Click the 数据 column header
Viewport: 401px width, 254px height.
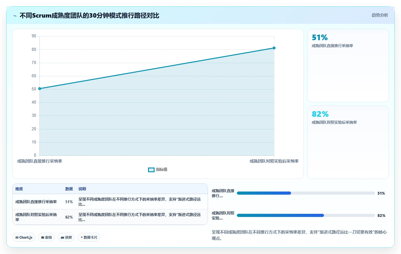click(x=69, y=189)
